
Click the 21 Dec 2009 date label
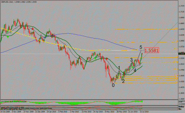coord(40,112)
